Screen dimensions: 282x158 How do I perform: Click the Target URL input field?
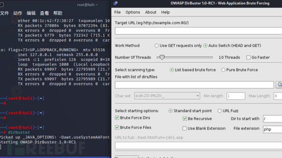point(198,31)
